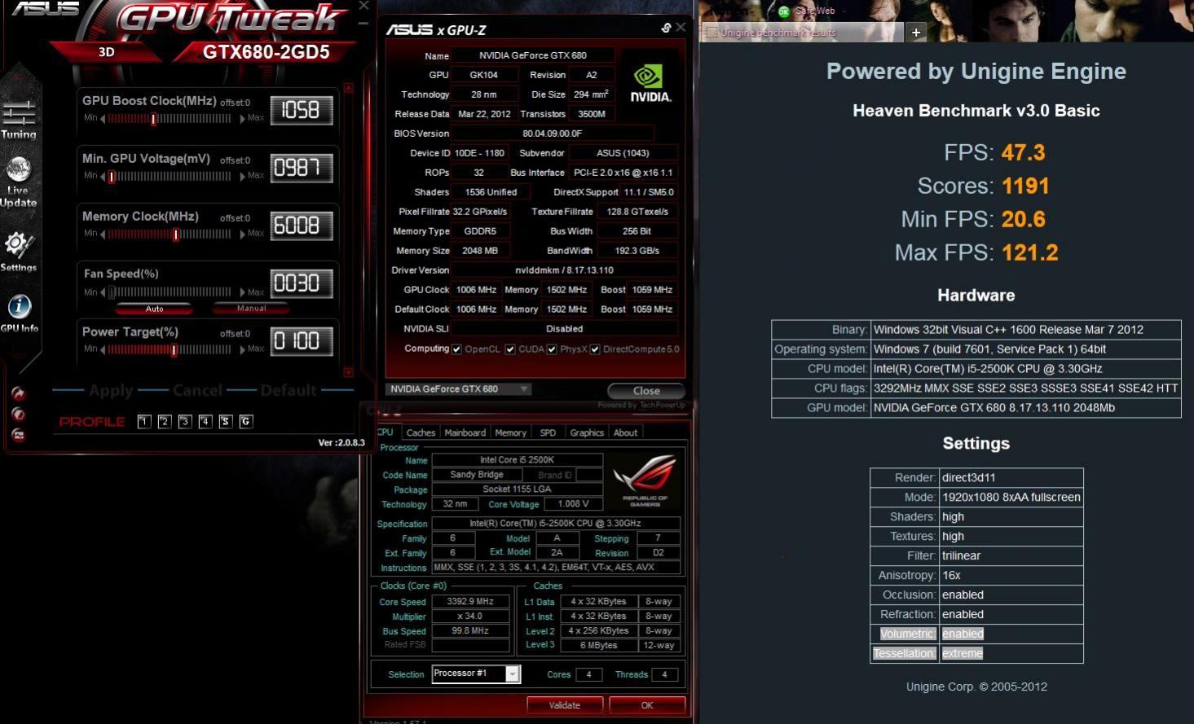The image size is (1194, 724).
Task: Click the S profile icon
Action: (x=226, y=421)
